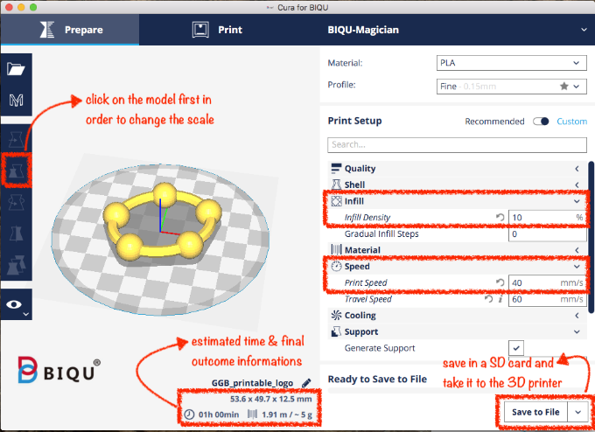Image resolution: width=595 pixels, height=432 pixels.
Task: Expand the Shell section chevron
Action: (x=577, y=185)
